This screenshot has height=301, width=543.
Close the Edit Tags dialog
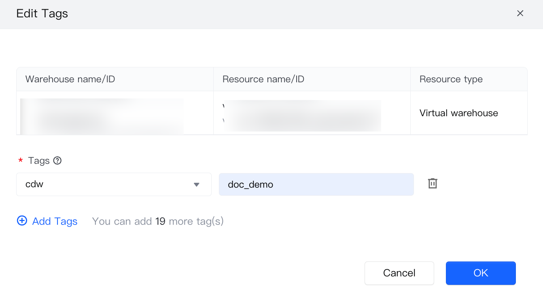(x=520, y=13)
